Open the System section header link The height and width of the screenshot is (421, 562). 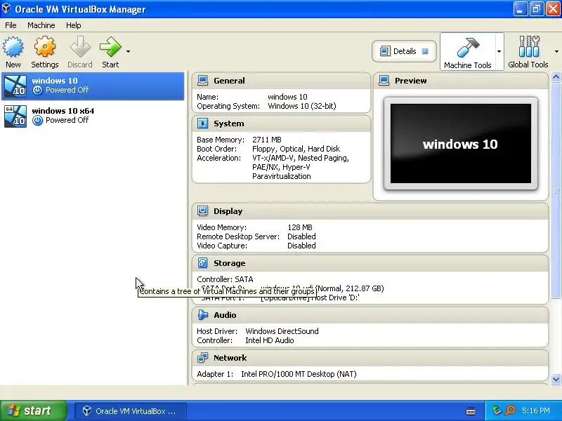tap(229, 123)
